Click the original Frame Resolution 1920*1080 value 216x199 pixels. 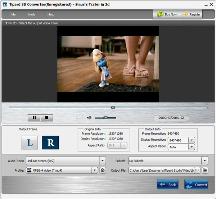point(116,134)
